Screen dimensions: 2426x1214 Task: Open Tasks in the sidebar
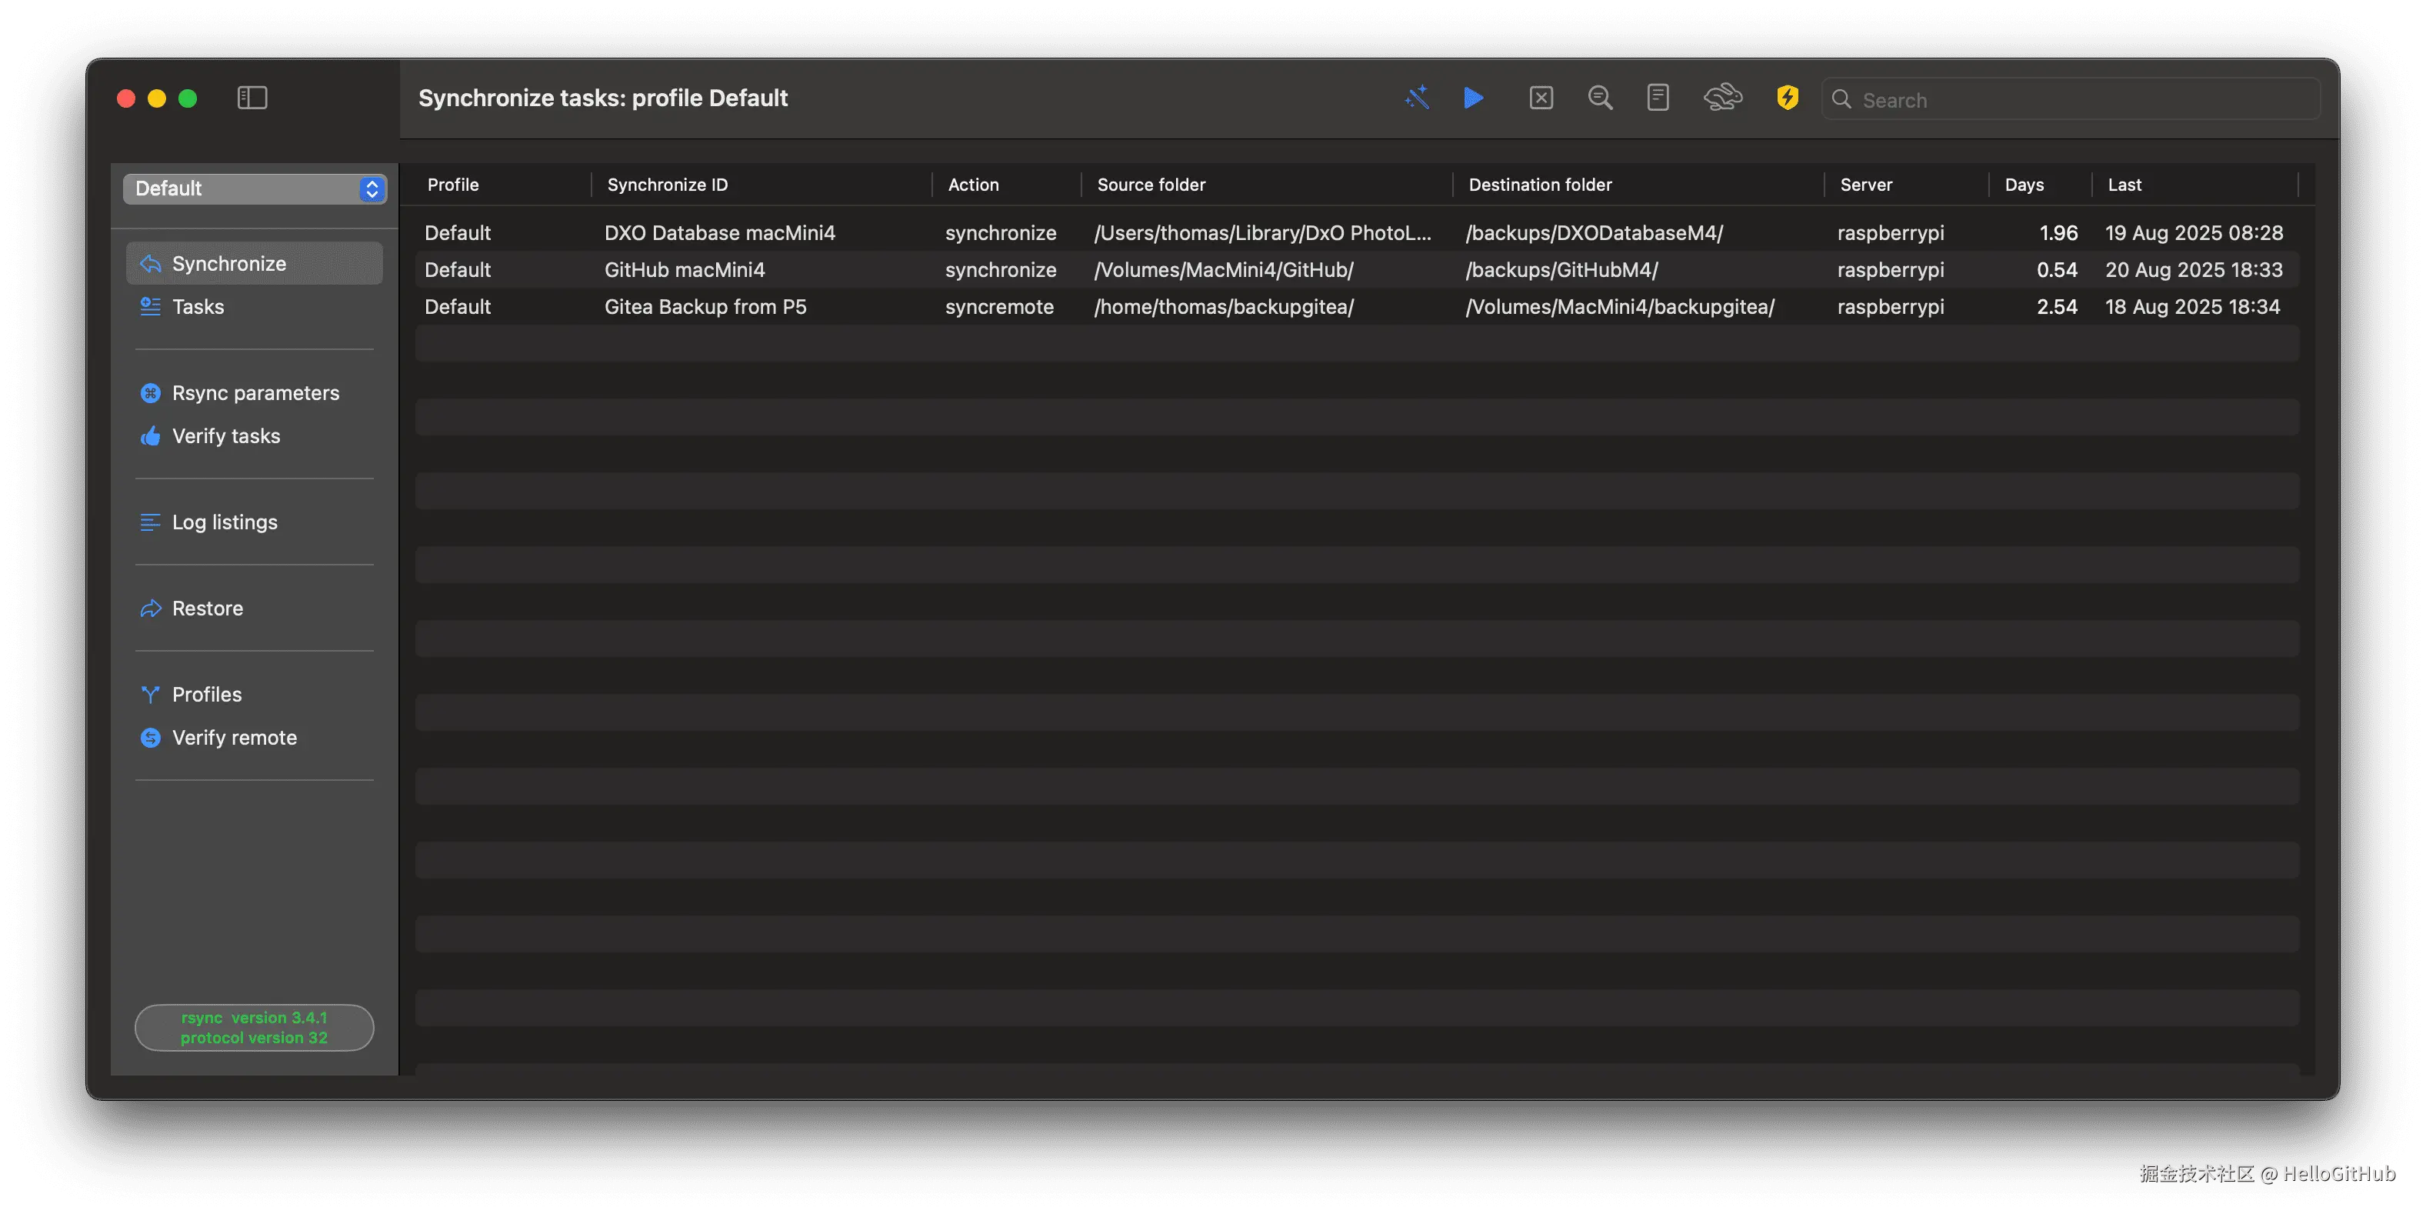[x=198, y=307]
